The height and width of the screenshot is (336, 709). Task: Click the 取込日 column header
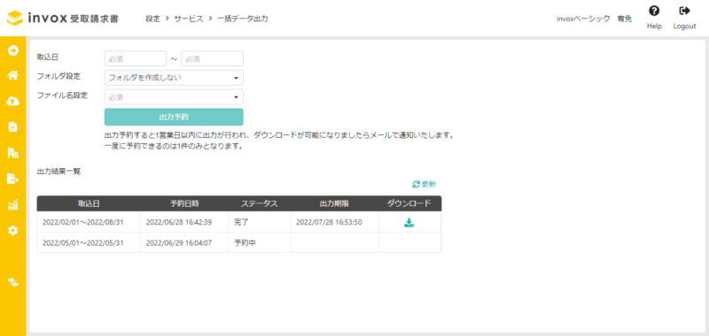[89, 203]
